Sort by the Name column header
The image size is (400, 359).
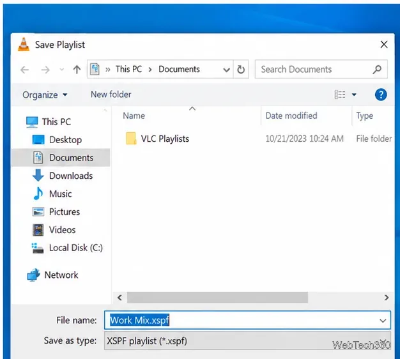134,116
